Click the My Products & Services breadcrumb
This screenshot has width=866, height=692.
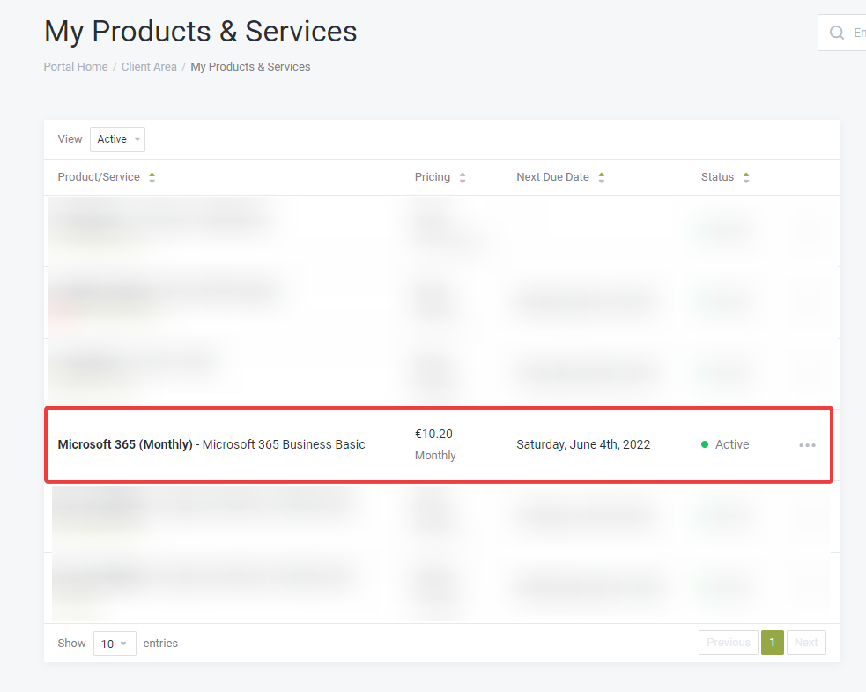click(250, 67)
